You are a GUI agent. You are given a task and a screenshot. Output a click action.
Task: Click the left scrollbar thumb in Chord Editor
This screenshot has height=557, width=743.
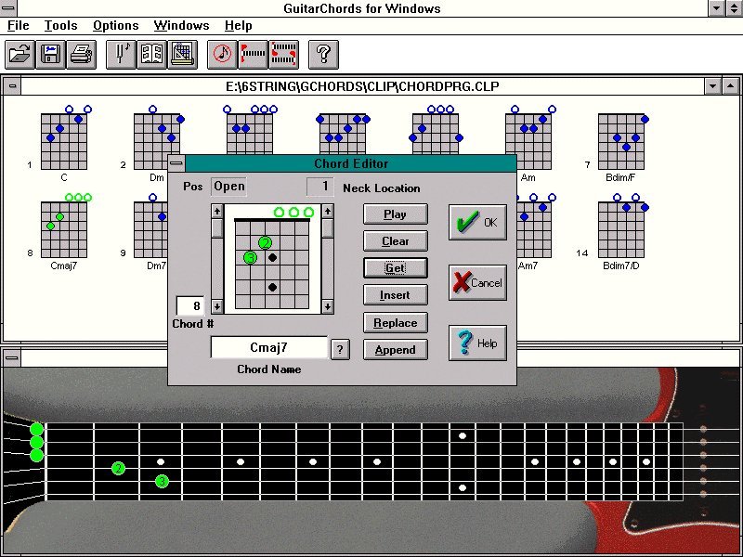point(217,227)
